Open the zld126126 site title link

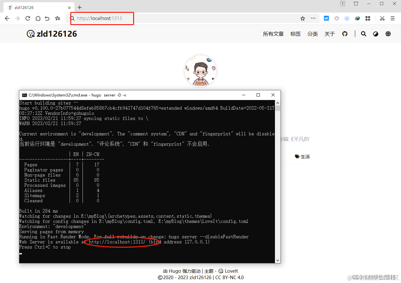click(x=52, y=34)
